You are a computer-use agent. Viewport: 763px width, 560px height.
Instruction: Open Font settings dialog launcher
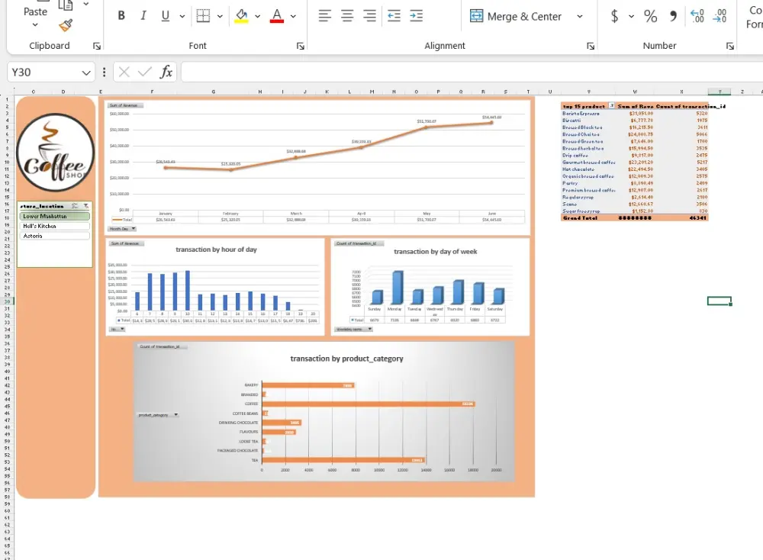point(300,46)
